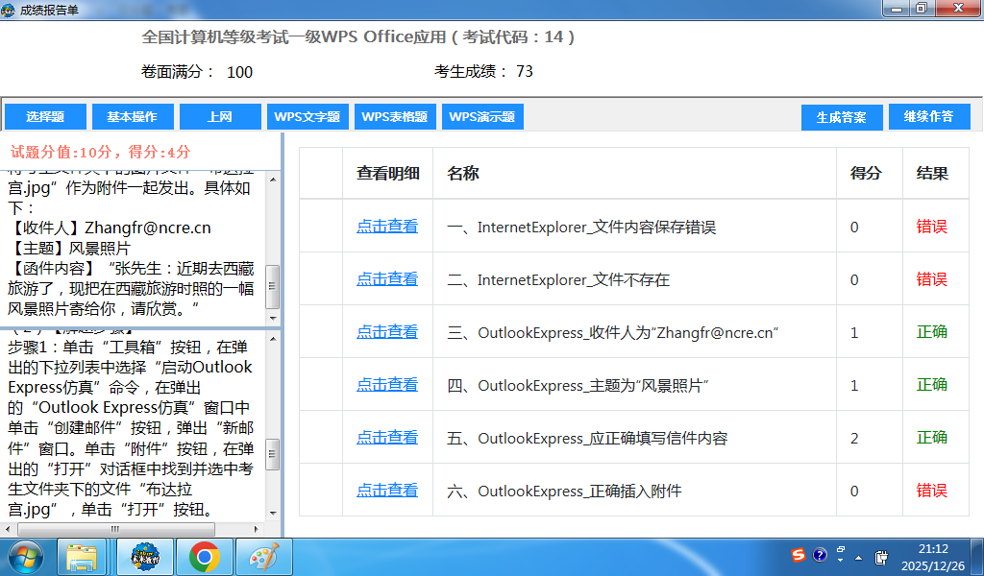Image resolution: width=984 pixels, height=576 pixels.
Task: Open File Explorer from the taskbar
Action: (82, 557)
